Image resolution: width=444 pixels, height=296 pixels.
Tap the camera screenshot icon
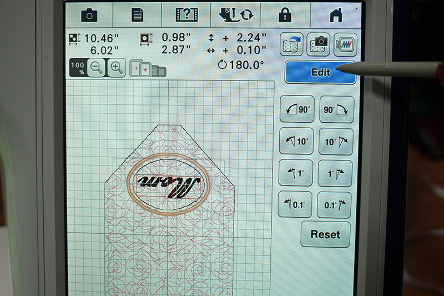(x=89, y=15)
